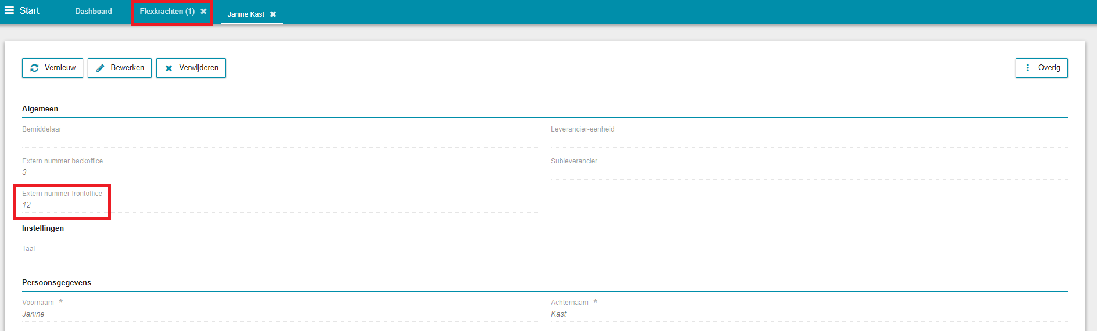Click Extern nummer frontoffice value 12
The height and width of the screenshot is (331, 1097).
[x=27, y=205]
